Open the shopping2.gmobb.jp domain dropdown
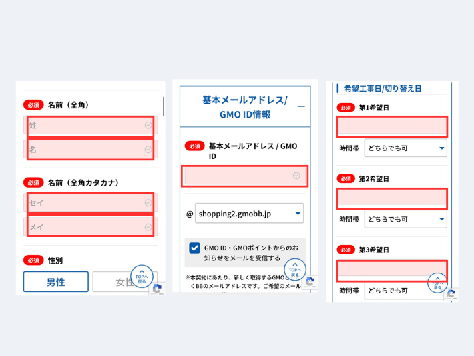The width and height of the screenshot is (474, 356). click(250, 214)
